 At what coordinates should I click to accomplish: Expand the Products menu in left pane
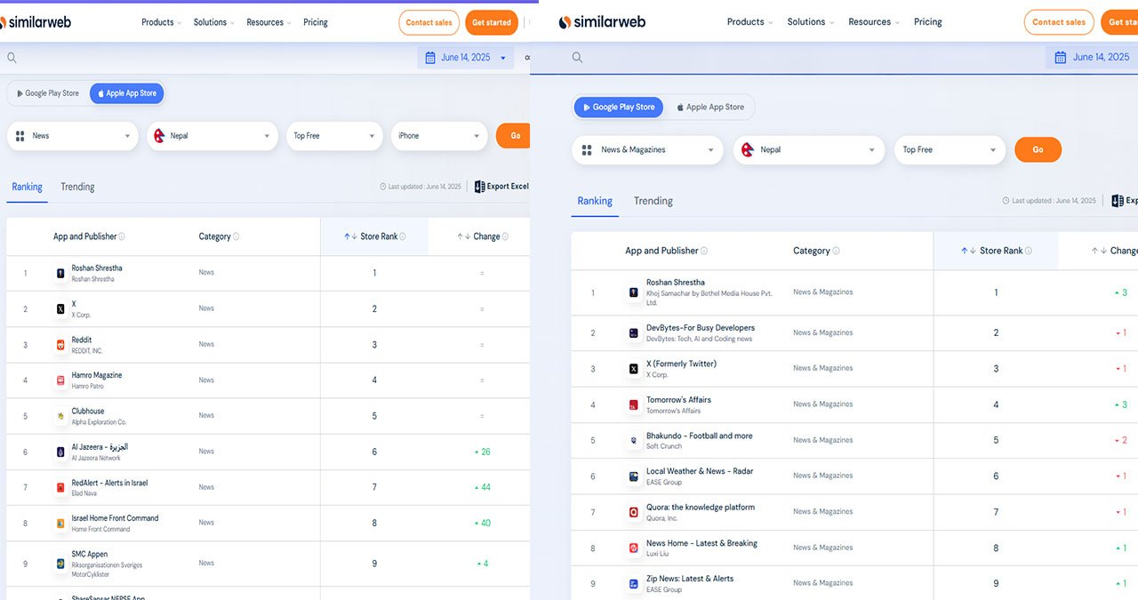[161, 22]
